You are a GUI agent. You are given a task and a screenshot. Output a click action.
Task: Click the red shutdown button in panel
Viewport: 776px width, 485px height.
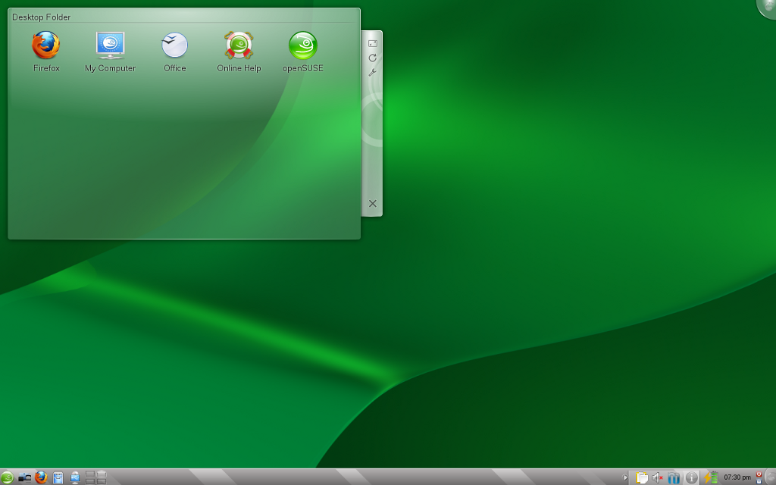(x=759, y=474)
